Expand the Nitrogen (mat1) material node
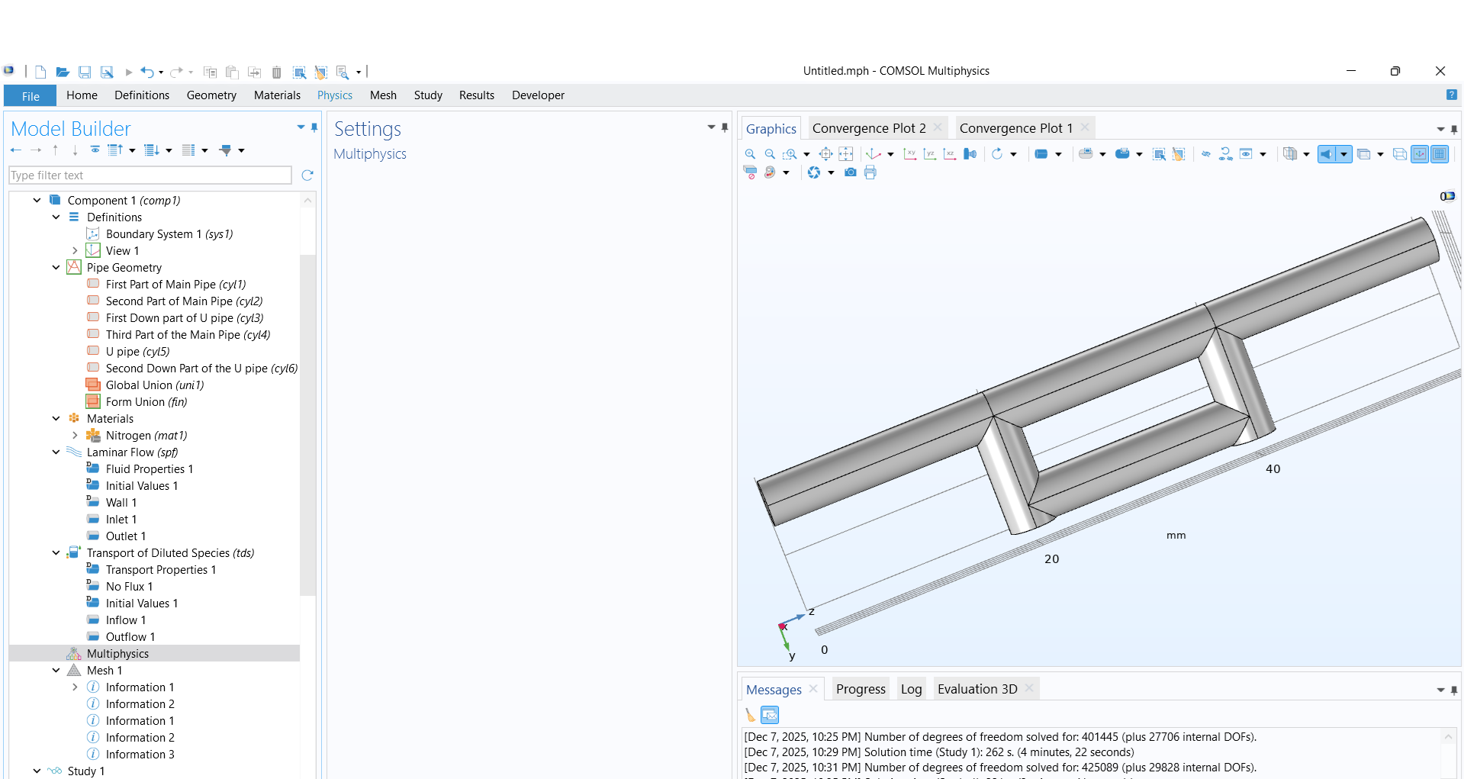1464x779 pixels. [75, 436]
